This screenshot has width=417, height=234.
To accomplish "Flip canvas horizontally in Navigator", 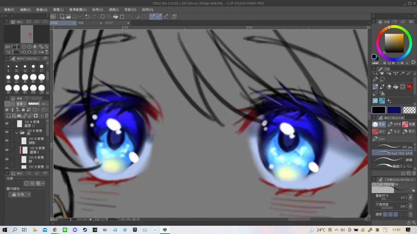I will pyautogui.click(x=41, y=52).
